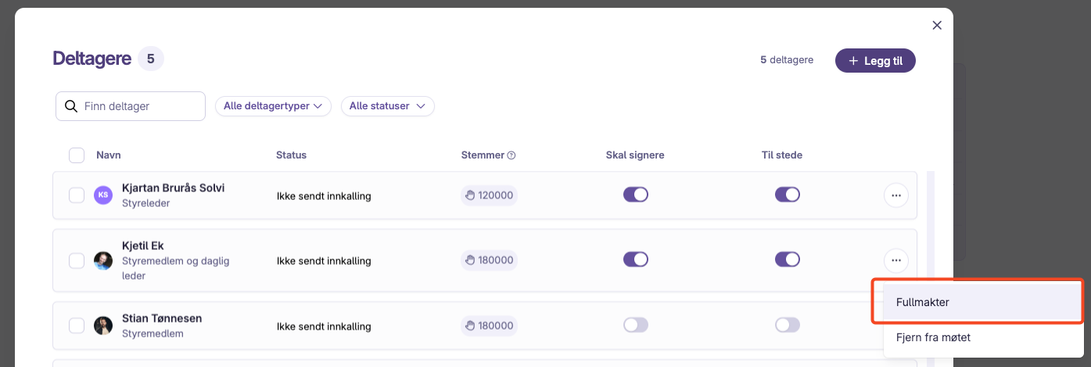Click the KS avatar icon
1091x367 pixels.
click(x=103, y=195)
